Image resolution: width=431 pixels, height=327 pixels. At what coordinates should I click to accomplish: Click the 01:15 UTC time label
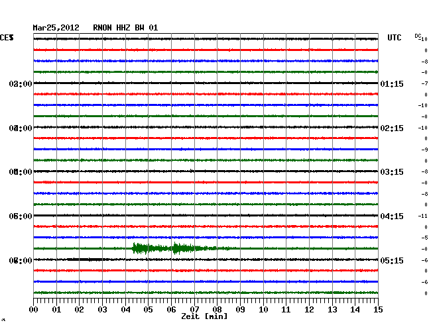tap(392, 84)
